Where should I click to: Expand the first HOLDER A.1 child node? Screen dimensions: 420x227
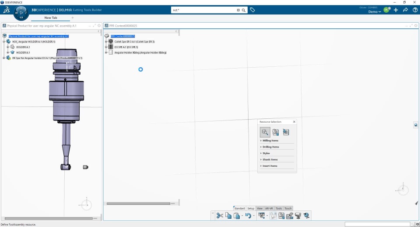tap(8, 47)
